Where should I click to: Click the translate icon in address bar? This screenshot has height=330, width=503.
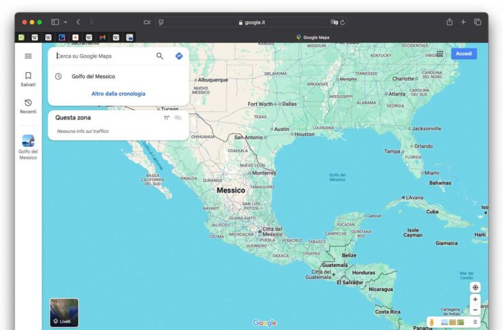334,22
